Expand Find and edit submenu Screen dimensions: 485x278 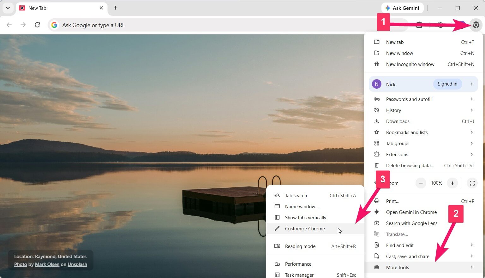pos(423,245)
